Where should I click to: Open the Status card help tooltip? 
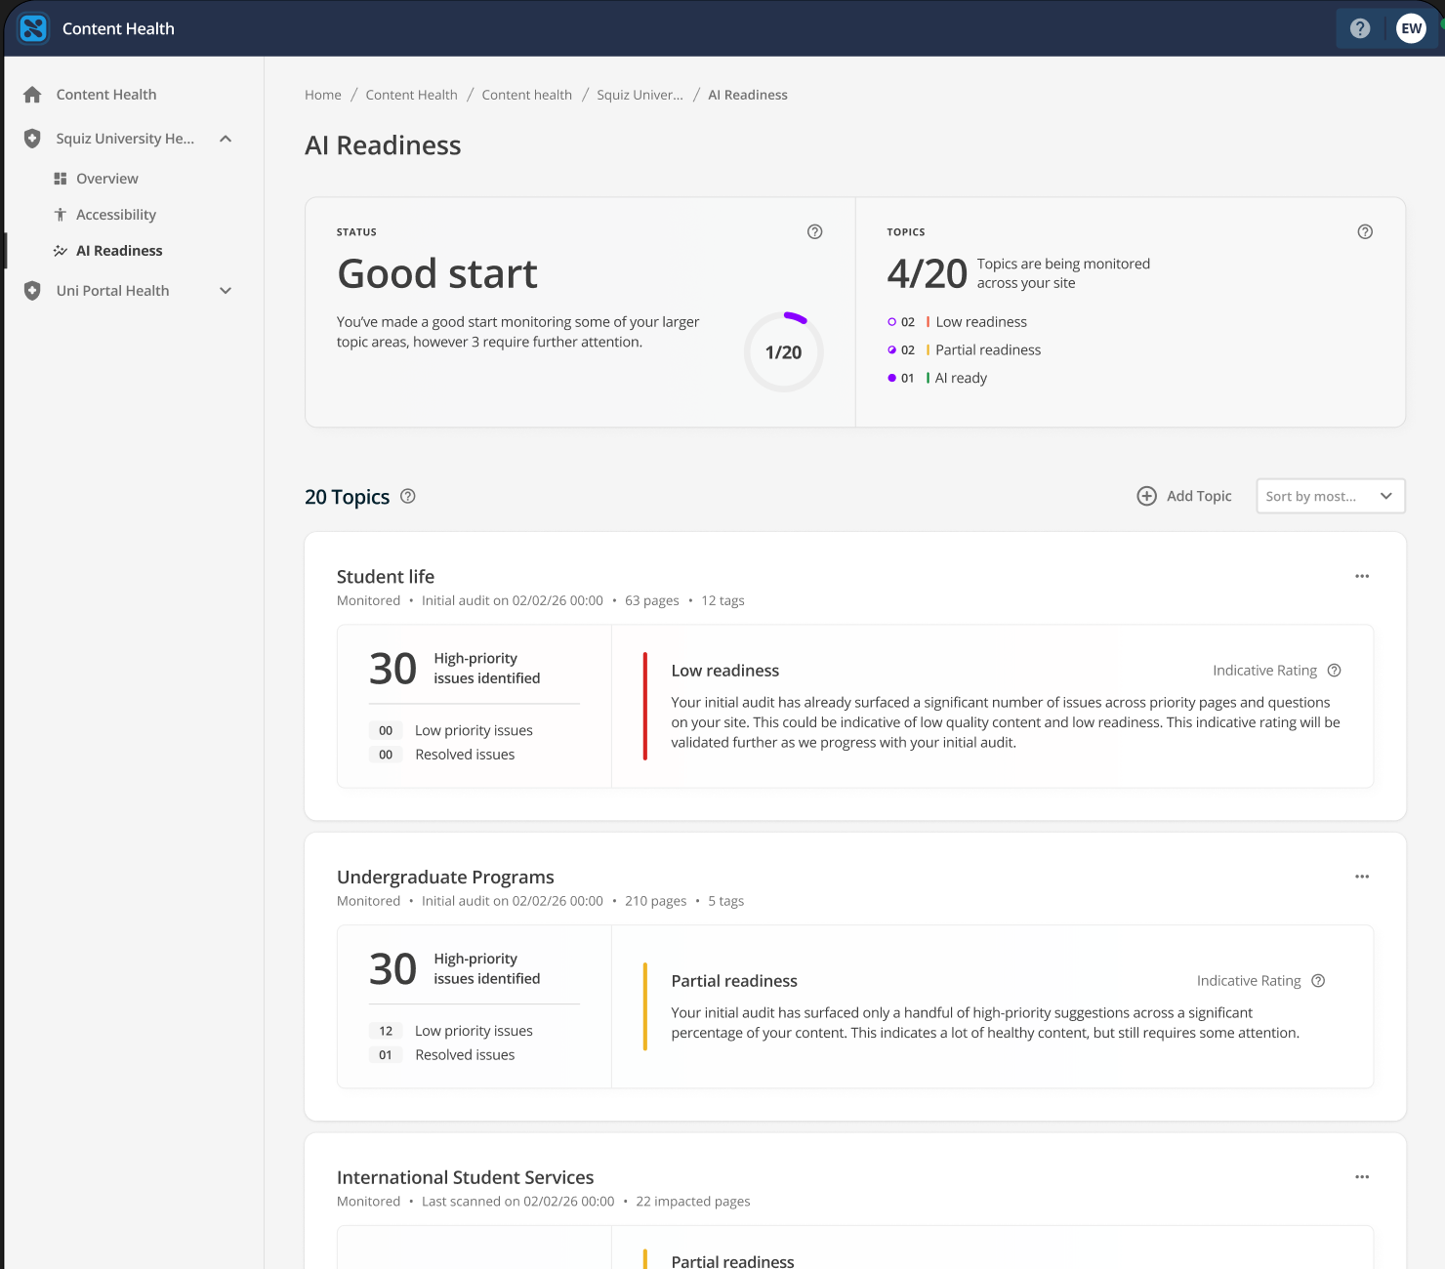(x=815, y=231)
